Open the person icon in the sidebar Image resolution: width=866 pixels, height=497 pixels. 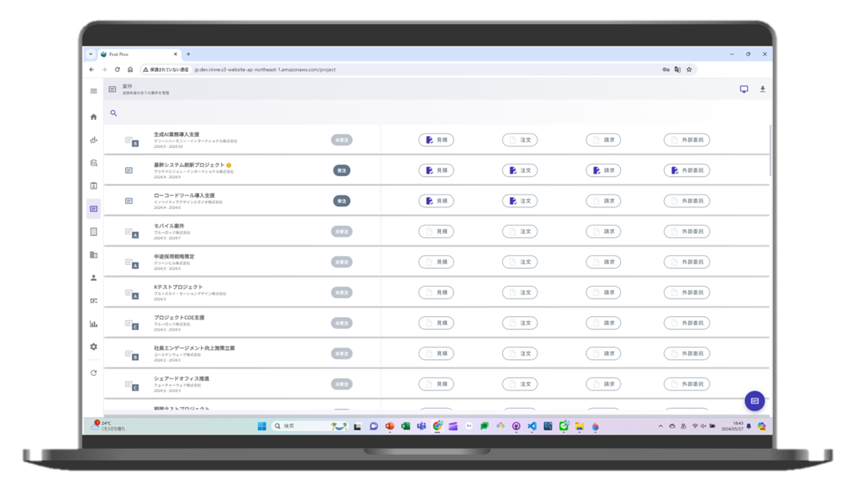(x=94, y=278)
